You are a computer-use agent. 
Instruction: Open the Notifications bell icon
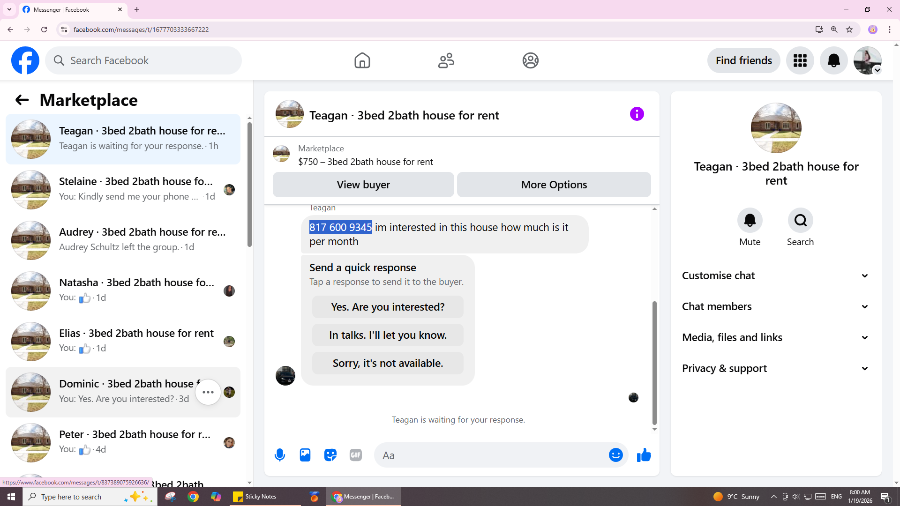coord(834,60)
